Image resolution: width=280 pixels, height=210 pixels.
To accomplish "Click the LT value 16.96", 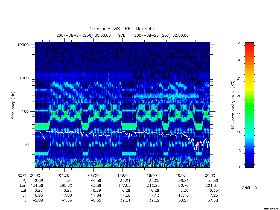I will 38,195.
